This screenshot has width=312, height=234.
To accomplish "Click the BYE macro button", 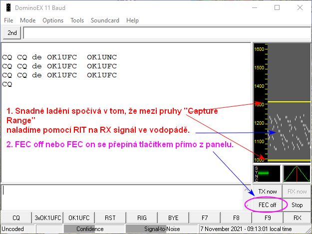I will [173, 218].
